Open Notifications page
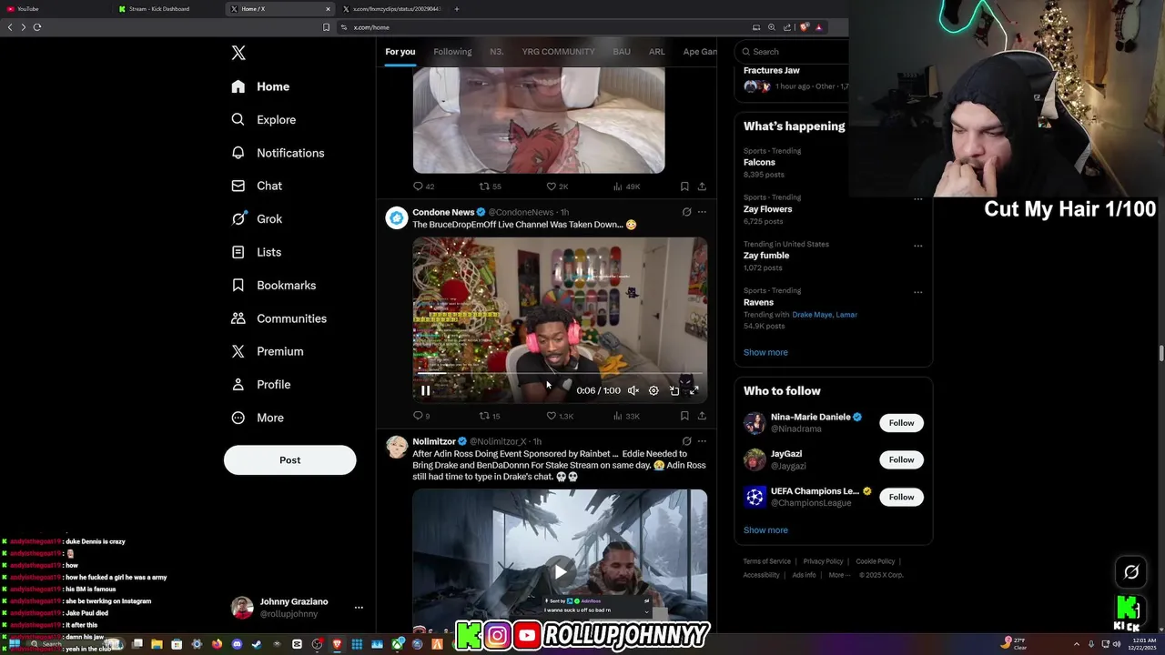The width and height of the screenshot is (1165, 655). tap(278, 153)
